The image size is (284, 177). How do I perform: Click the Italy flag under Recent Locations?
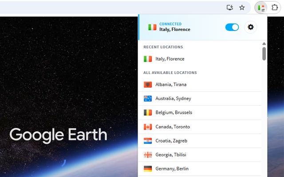tap(148, 59)
